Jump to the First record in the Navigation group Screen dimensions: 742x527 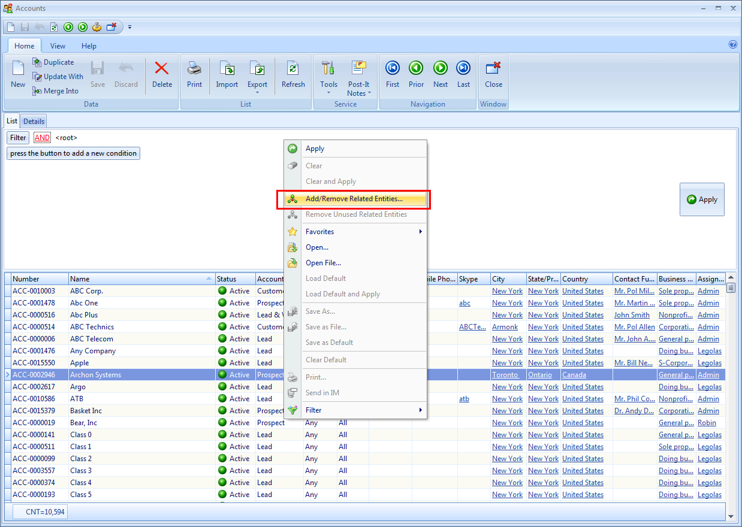pos(393,75)
